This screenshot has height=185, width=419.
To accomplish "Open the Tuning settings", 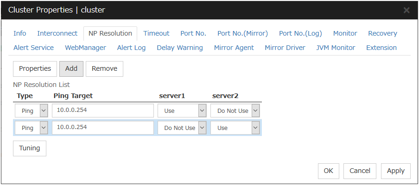I will [x=29, y=148].
